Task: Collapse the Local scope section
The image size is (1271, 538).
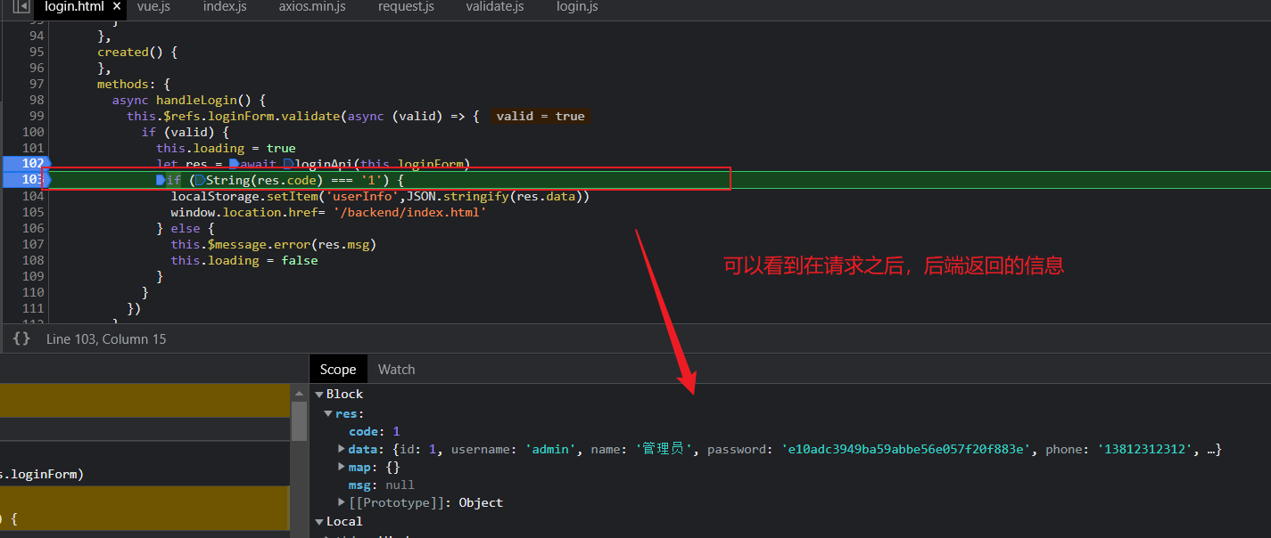Action: point(319,521)
